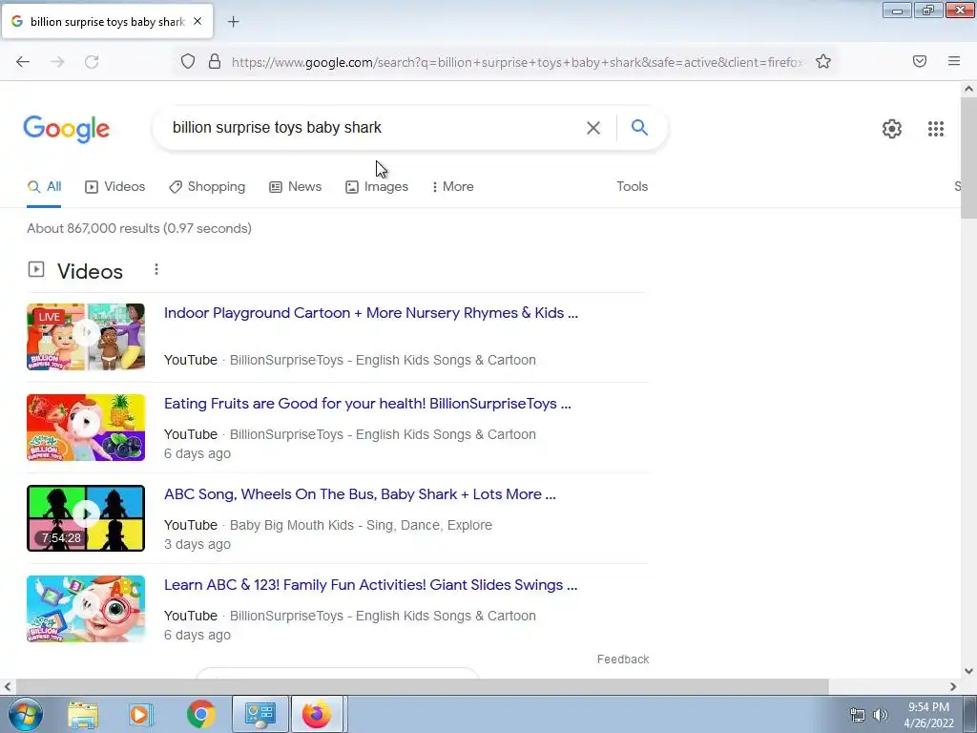
Task: Play the 7:54:28 silhouettes video thumbnail
Action: pyautogui.click(x=86, y=518)
